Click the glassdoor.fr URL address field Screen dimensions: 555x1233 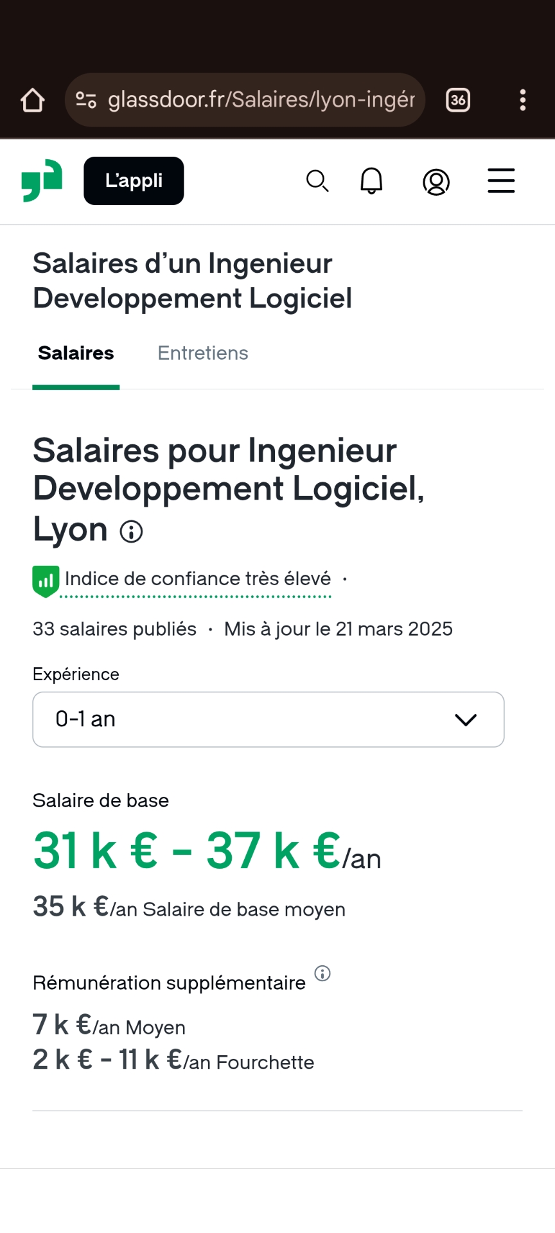(x=261, y=100)
